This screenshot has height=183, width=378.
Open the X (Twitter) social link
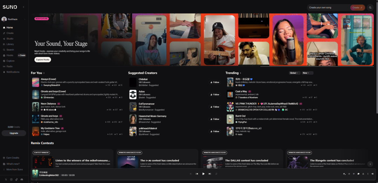coord(6,180)
